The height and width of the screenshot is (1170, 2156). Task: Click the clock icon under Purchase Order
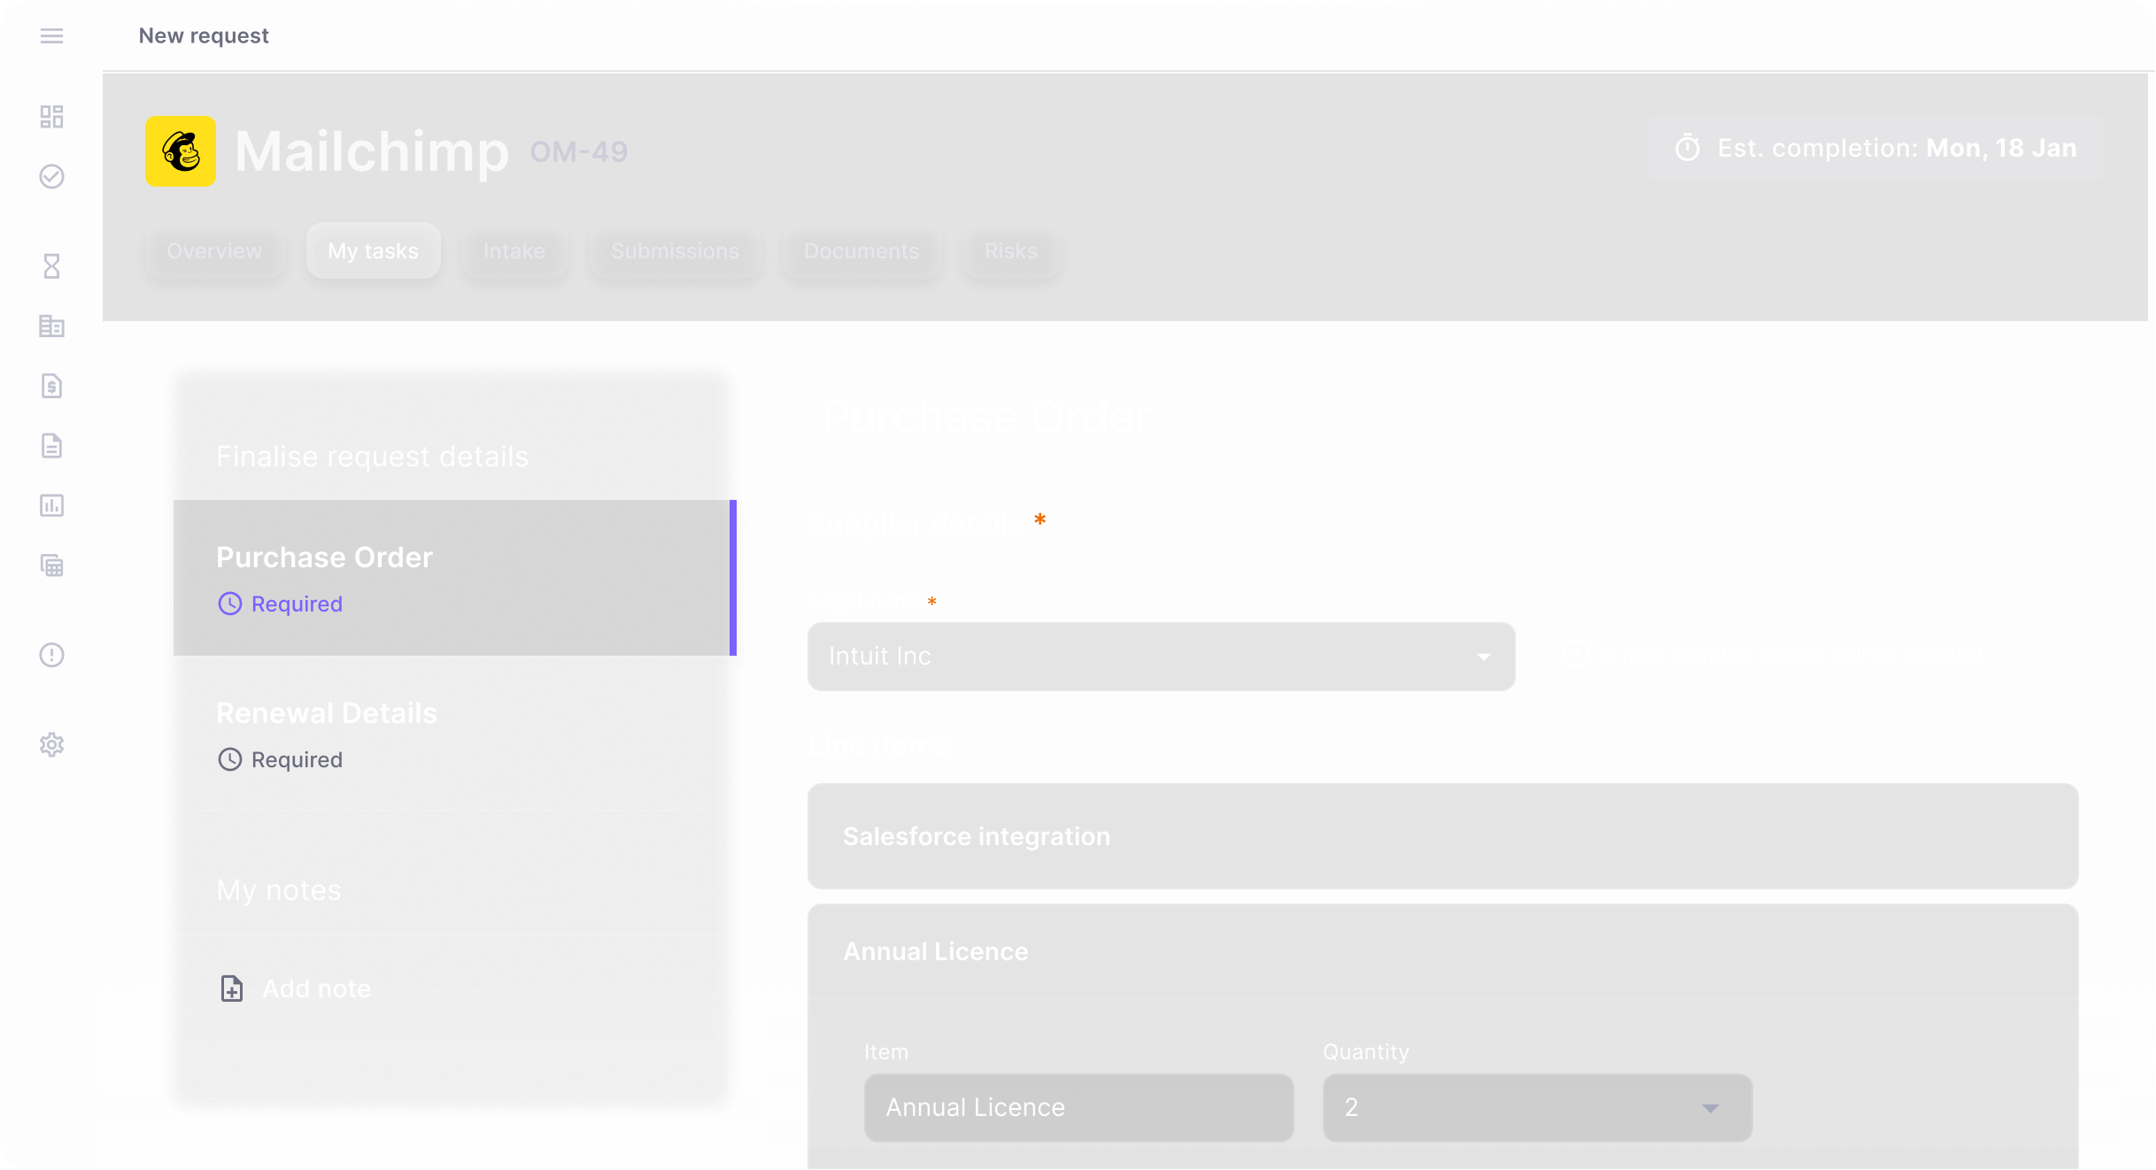(x=230, y=604)
